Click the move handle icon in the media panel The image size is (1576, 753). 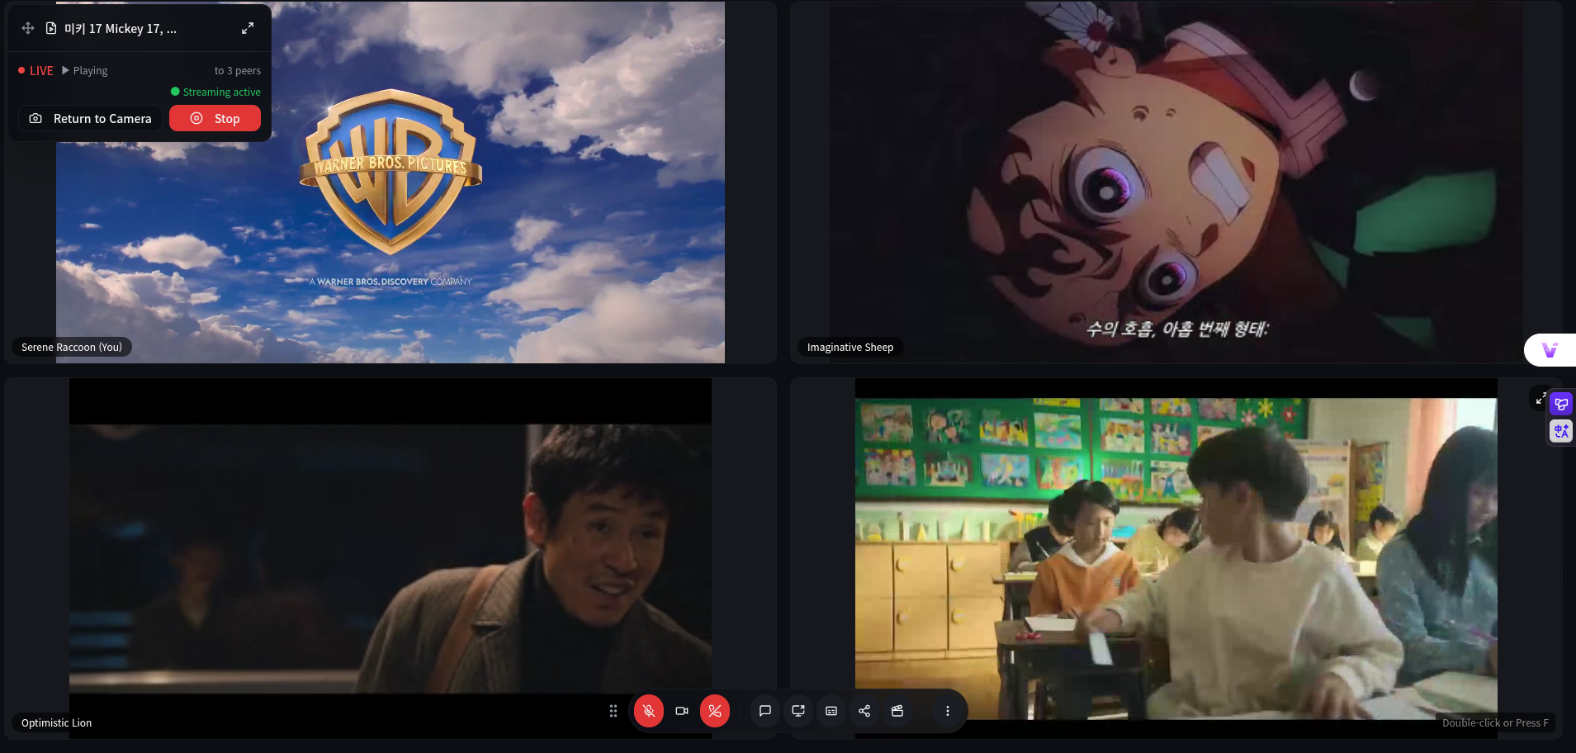(28, 28)
